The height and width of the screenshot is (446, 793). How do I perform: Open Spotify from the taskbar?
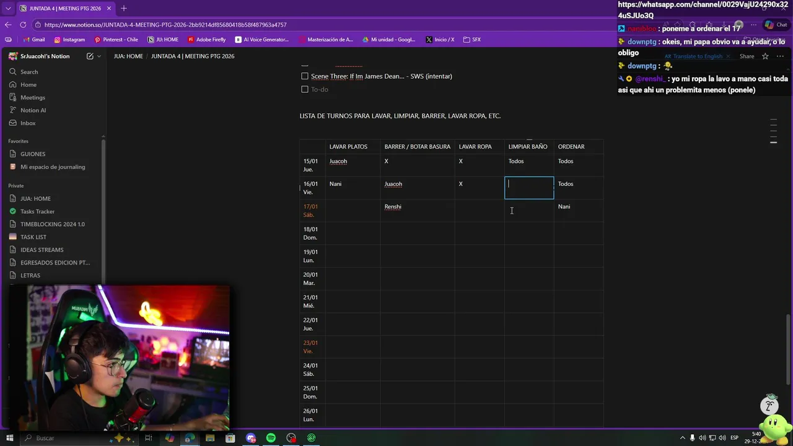pyautogui.click(x=271, y=438)
